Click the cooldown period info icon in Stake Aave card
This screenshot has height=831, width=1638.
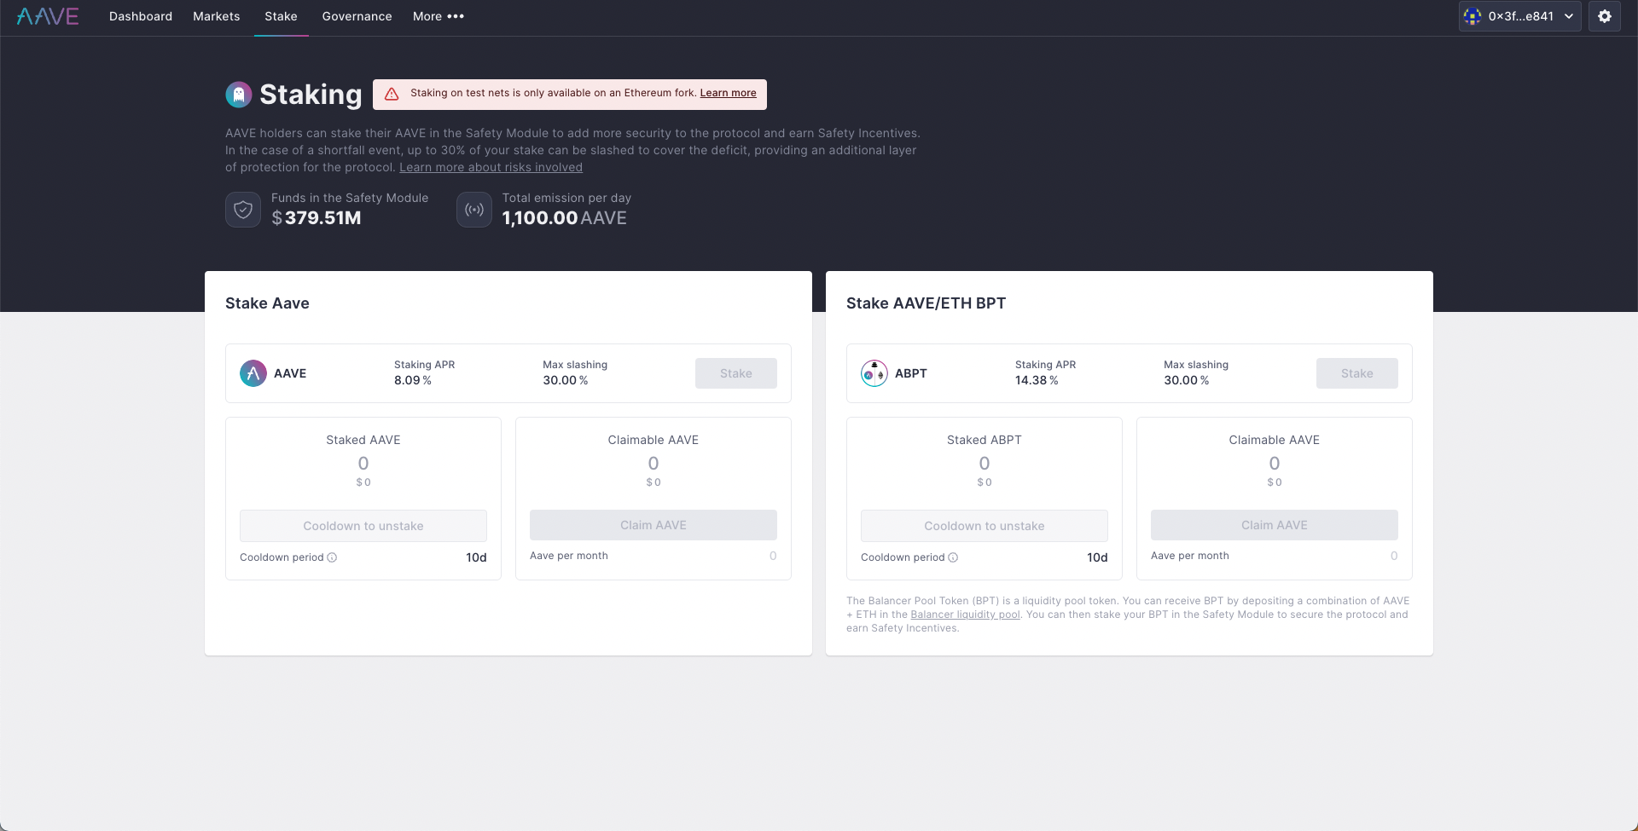[x=332, y=557]
